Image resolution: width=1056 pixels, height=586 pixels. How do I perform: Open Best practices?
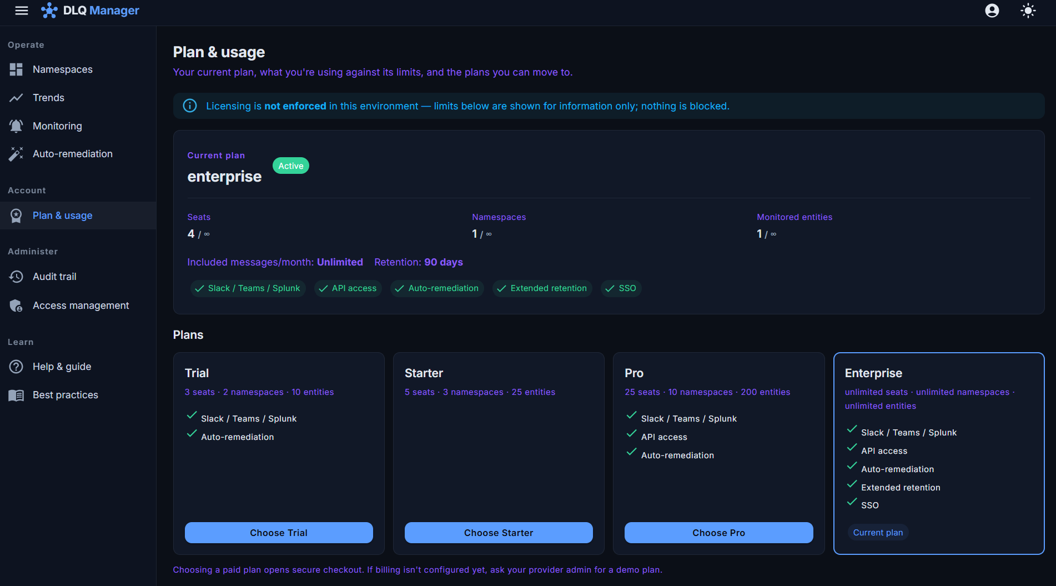click(78, 395)
